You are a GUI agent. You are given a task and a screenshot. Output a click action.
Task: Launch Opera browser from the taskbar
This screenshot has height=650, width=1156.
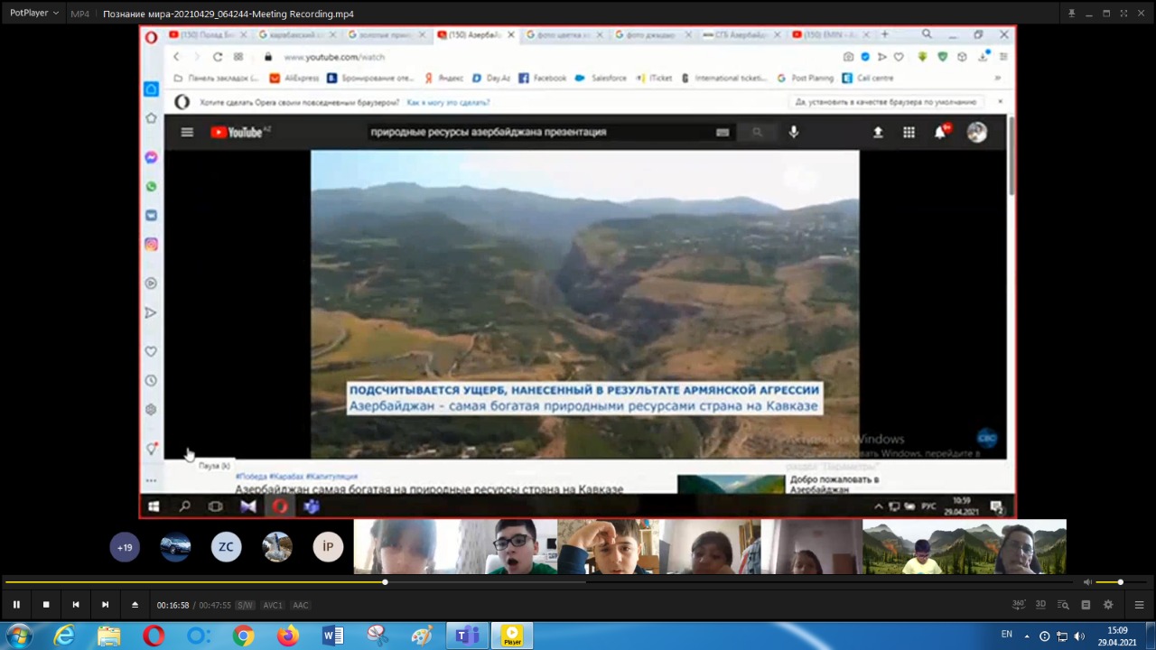tap(154, 636)
